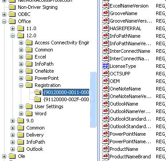This screenshot has width=166, height=161.
Task: Click the OutlookName string value icon
Action: [x=106, y=103]
